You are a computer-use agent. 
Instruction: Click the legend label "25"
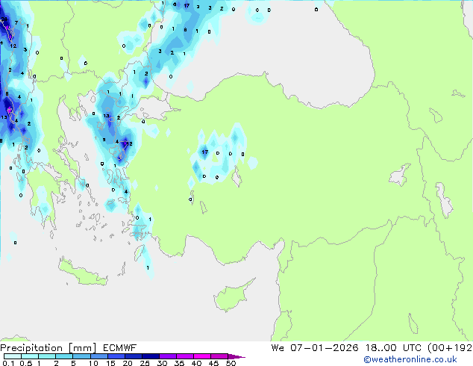click(145, 363)
